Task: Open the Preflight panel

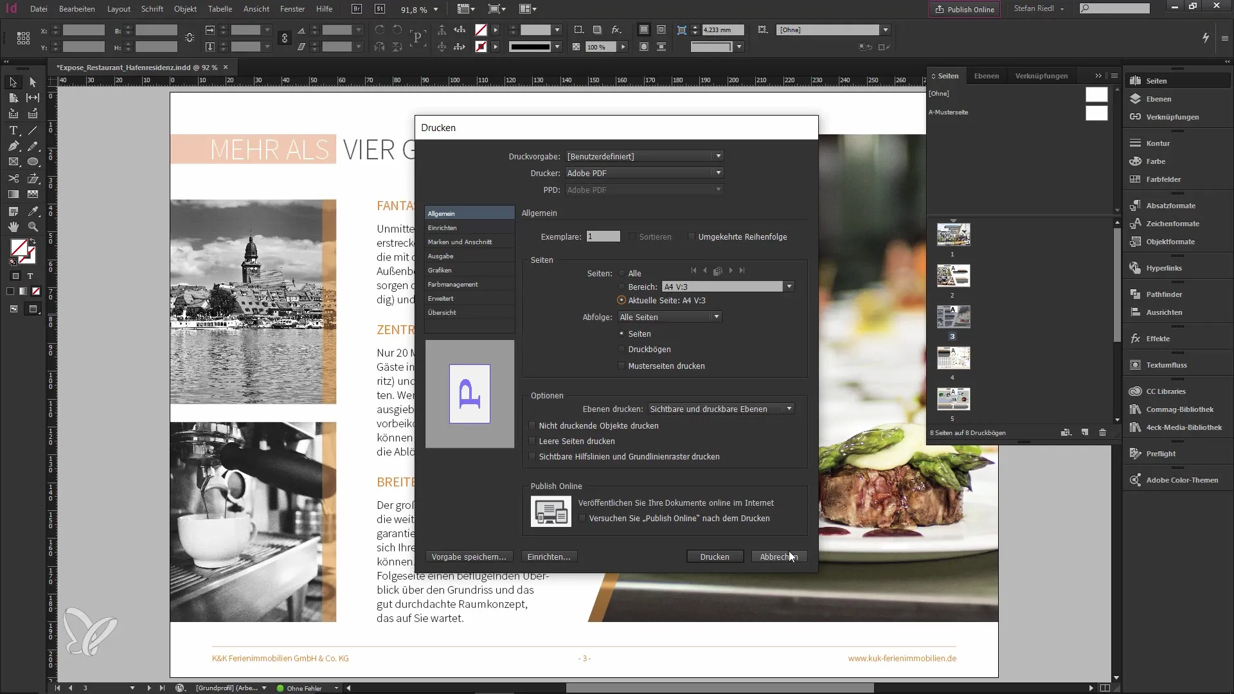Action: click(1177, 454)
